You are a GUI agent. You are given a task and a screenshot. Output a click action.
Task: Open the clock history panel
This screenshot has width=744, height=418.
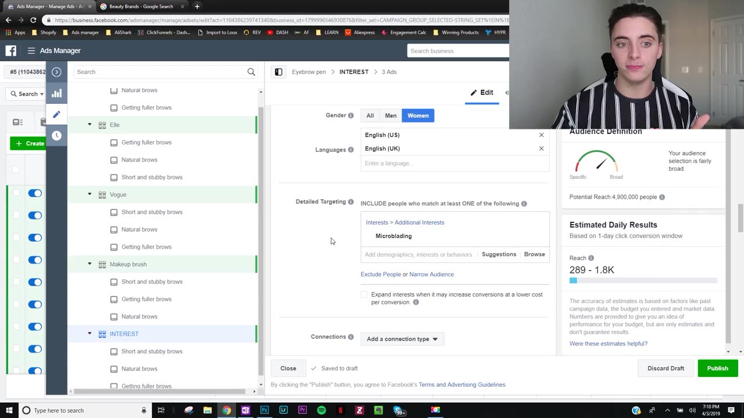point(56,135)
